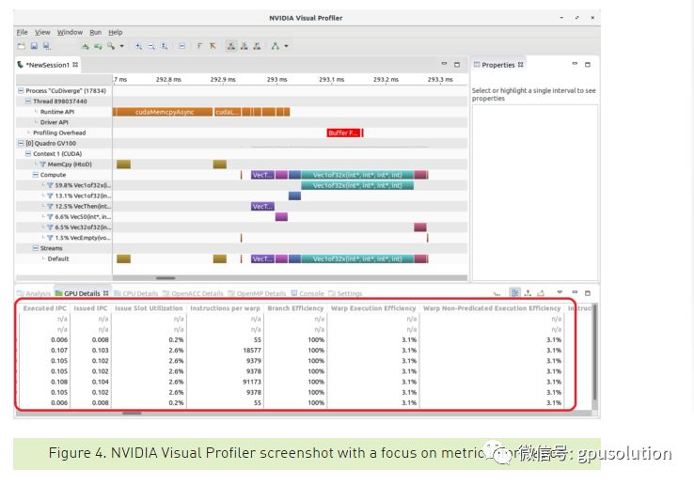
Task: Click the filter icon on MemCpy (HtoD) row
Action: click(43, 164)
